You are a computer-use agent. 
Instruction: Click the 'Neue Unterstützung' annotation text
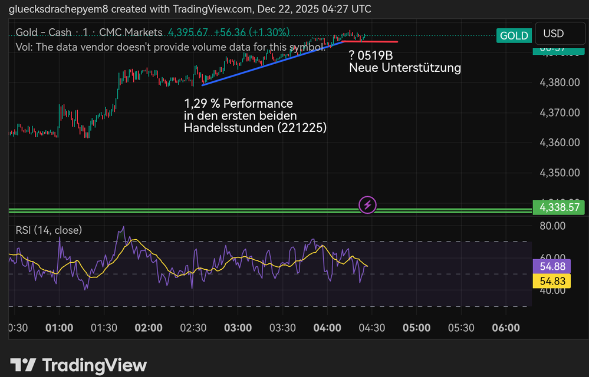[x=405, y=68]
